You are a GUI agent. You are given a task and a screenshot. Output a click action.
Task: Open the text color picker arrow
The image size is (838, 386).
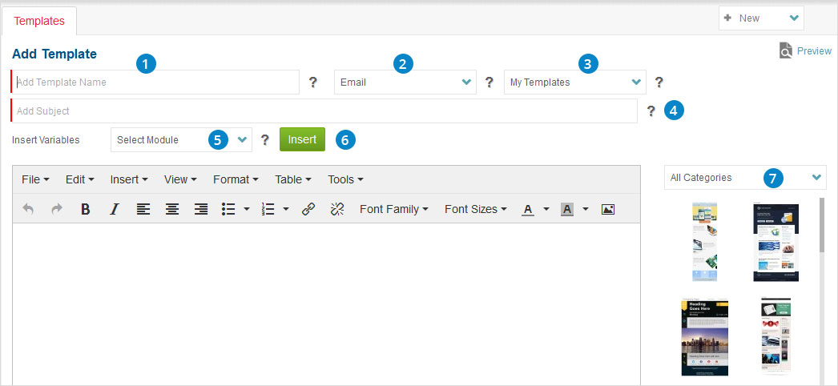546,209
